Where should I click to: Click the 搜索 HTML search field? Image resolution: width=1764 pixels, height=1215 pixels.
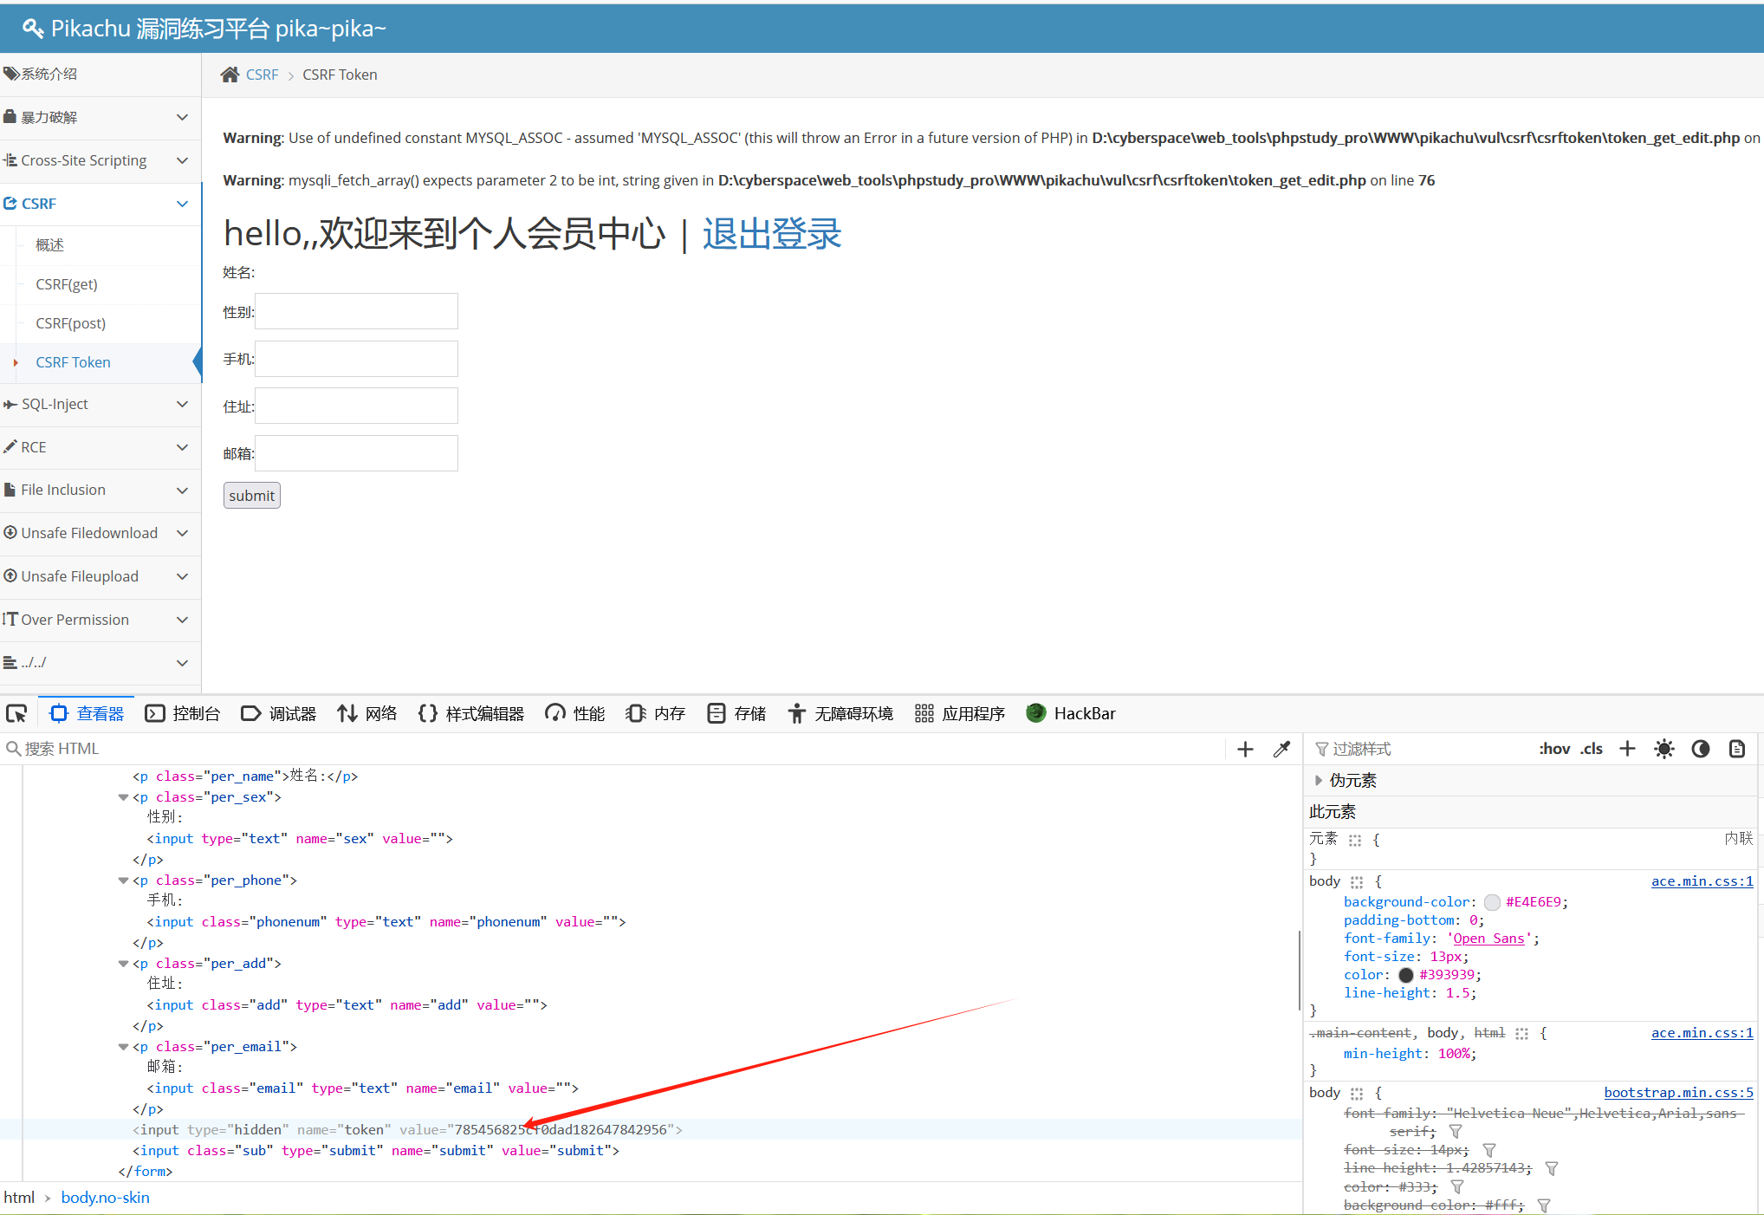[x=87, y=749]
